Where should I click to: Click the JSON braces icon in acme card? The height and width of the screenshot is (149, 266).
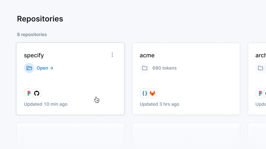tap(144, 93)
